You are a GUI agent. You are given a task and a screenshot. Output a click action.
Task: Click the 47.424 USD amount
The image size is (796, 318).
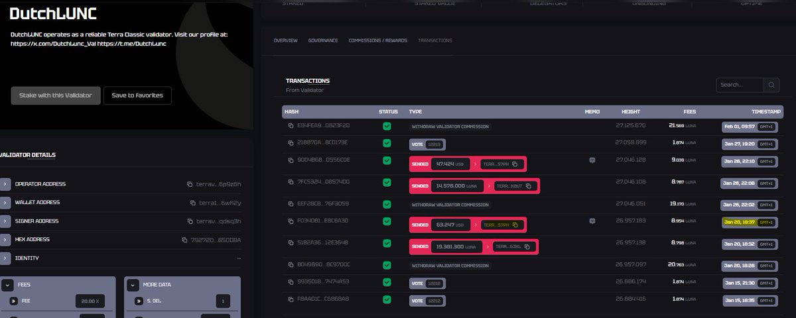click(450, 164)
